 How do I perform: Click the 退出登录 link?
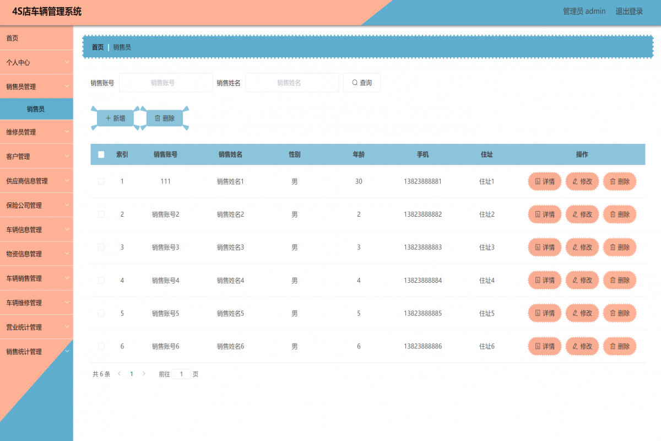[629, 12]
